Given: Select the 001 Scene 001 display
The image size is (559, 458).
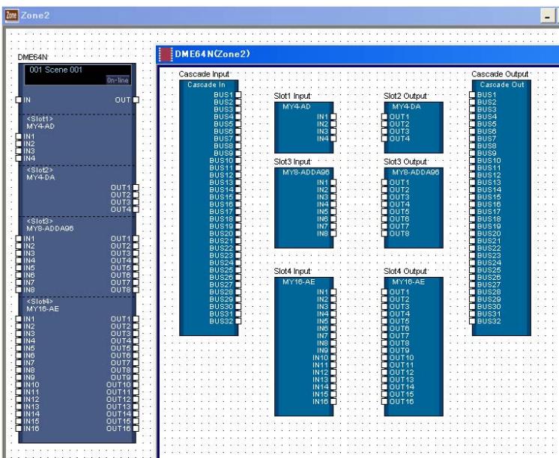Looking at the screenshot, I should pyautogui.click(x=78, y=75).
